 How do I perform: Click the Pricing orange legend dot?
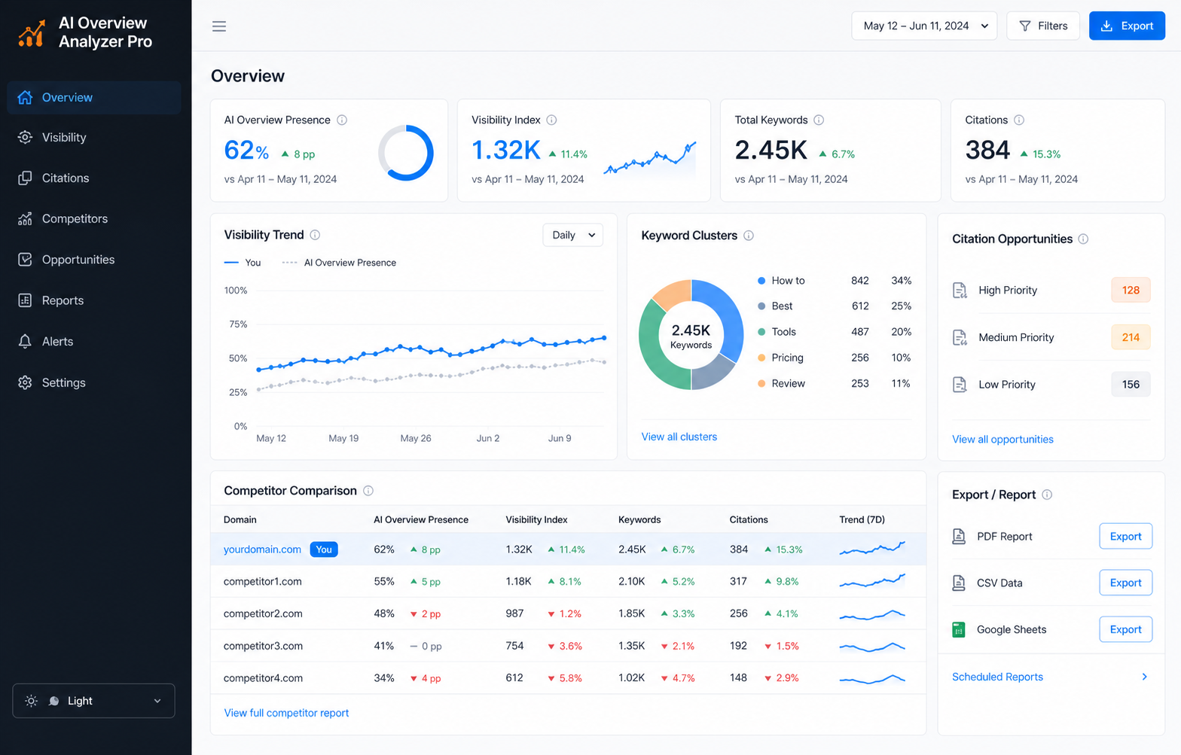coord(761,358)
